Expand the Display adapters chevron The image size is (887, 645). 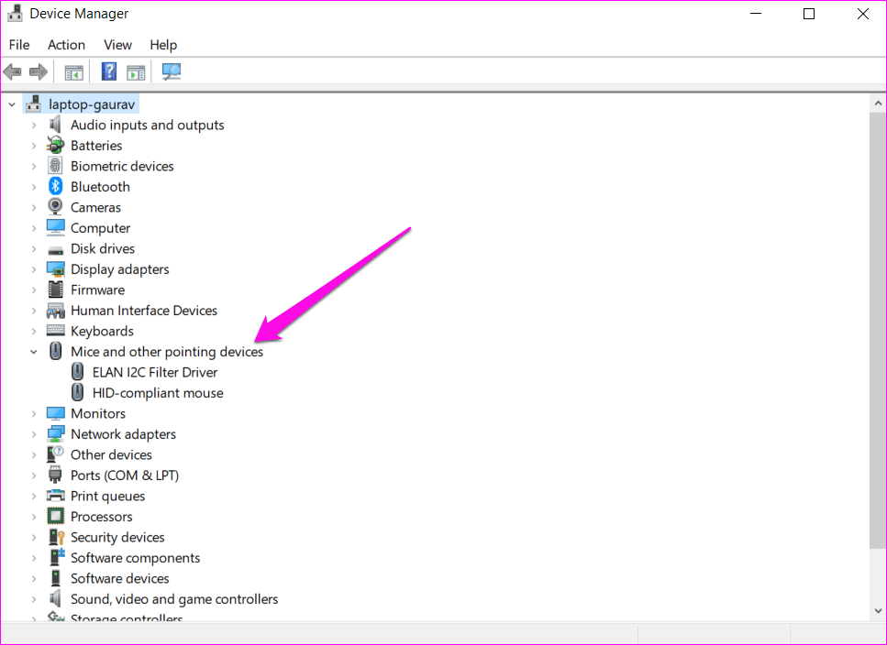(34, 269)
